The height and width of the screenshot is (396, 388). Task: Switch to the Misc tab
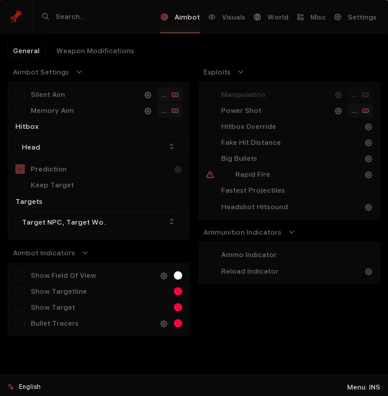(x=312, y=17)
